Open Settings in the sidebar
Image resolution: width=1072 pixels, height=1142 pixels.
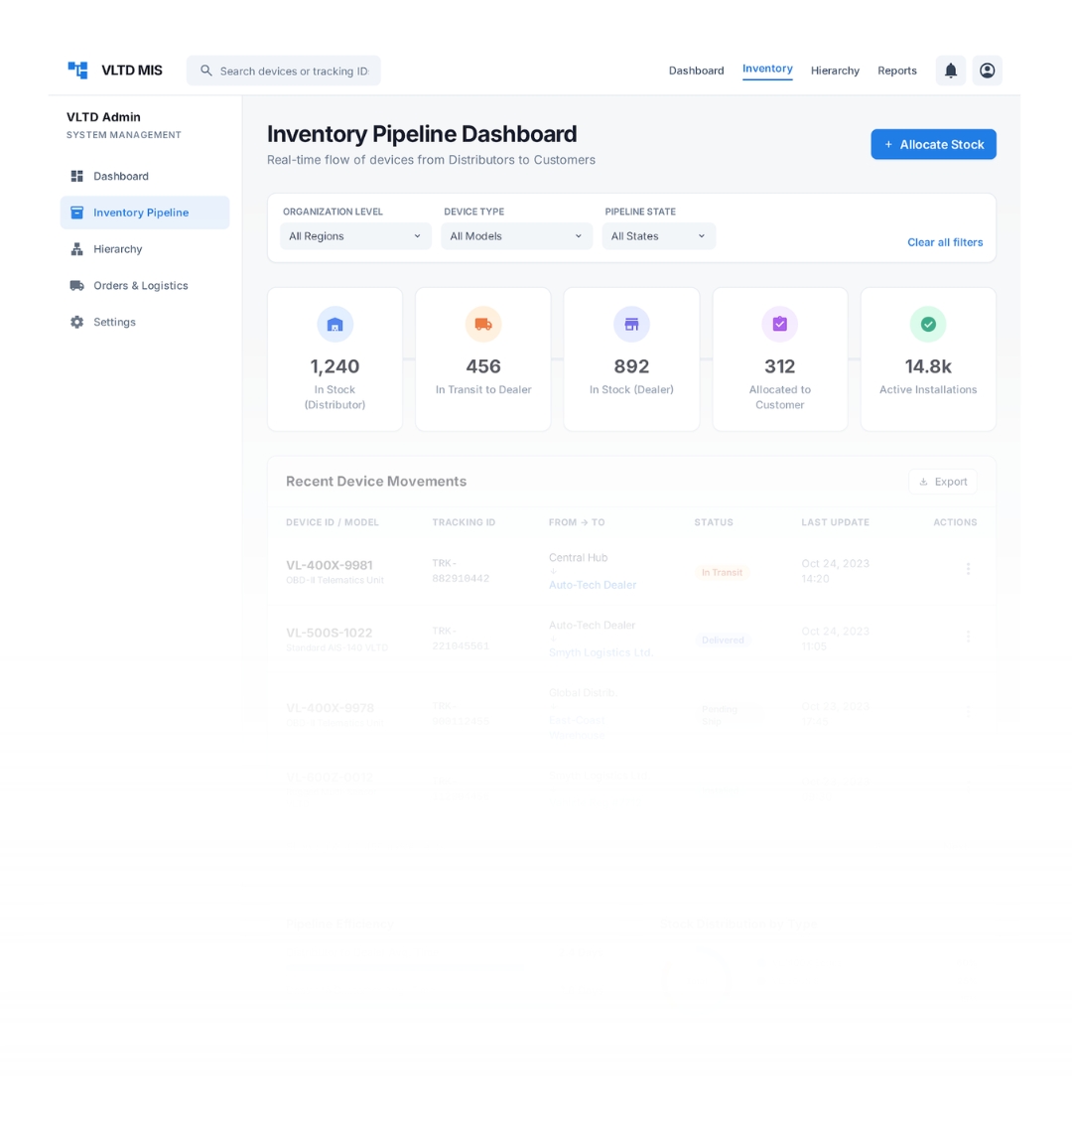(145, 322)
